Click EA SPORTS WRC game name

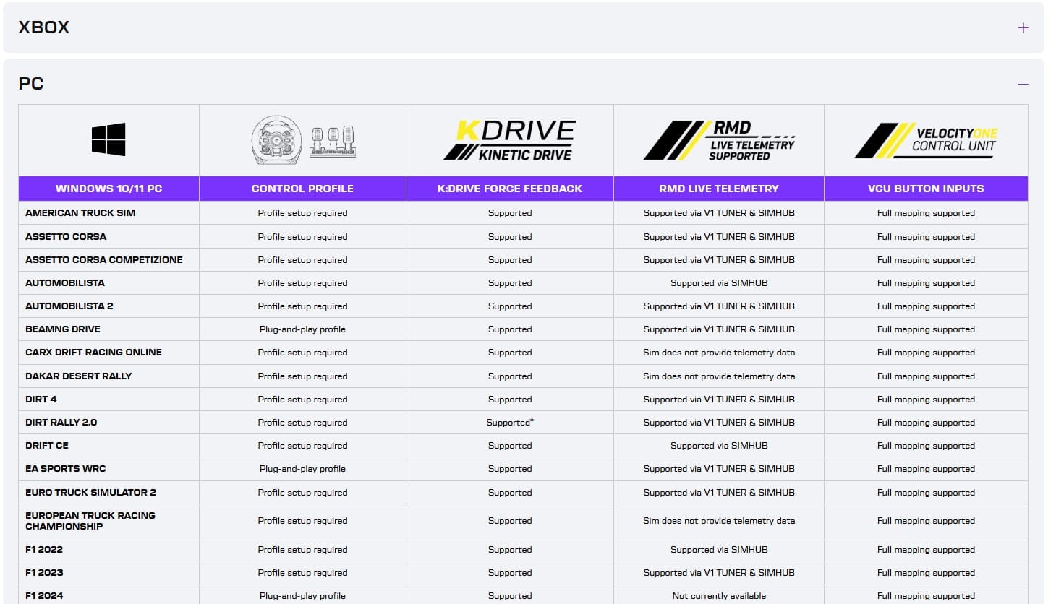pyautogui.click(x=66, y=469)
